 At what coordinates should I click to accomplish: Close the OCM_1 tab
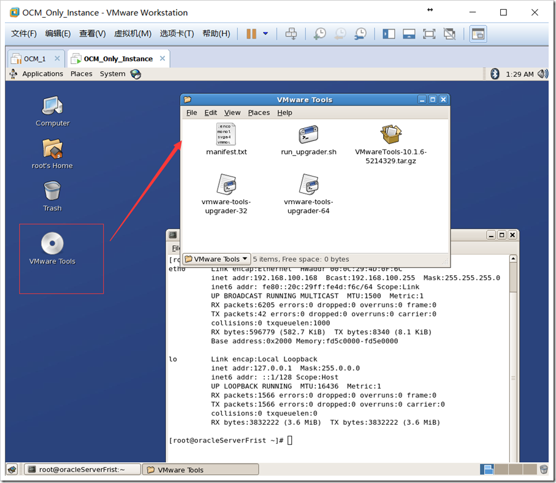click(57, 58)
